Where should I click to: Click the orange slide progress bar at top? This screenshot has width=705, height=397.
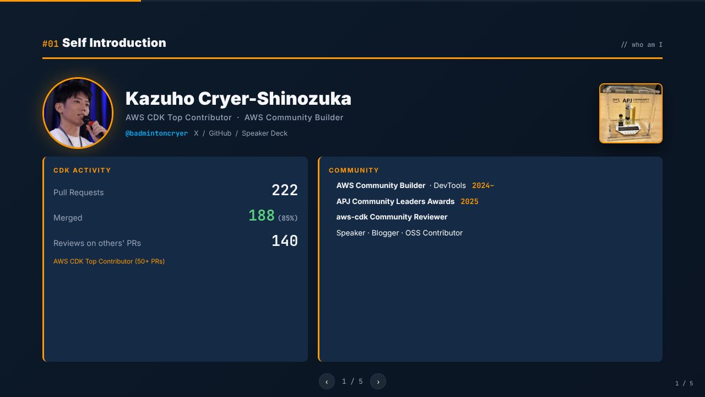point(70,1)
